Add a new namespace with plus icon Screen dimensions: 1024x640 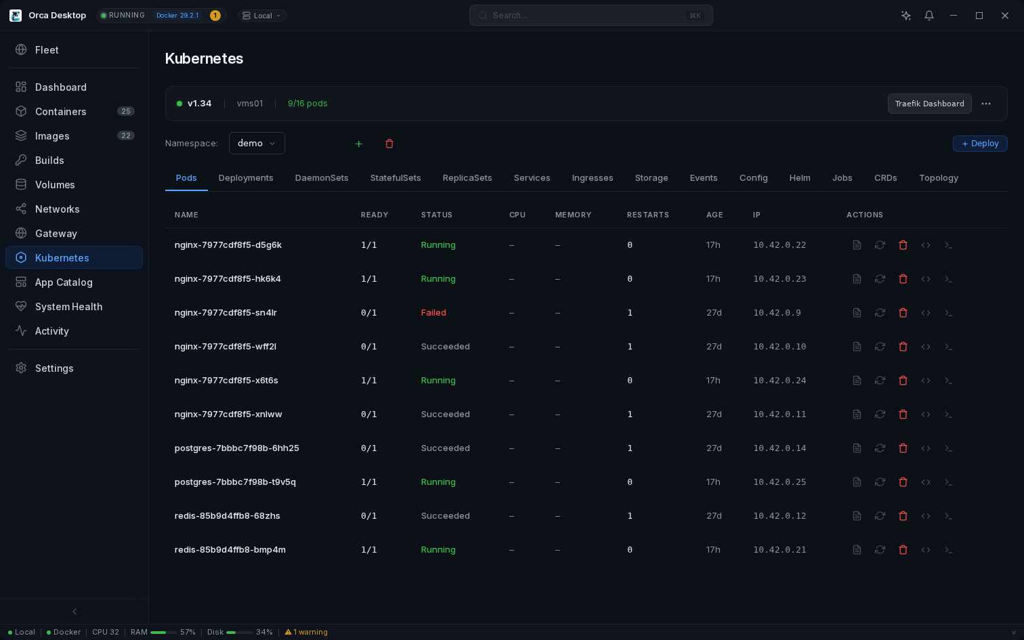tap(359, 144)
